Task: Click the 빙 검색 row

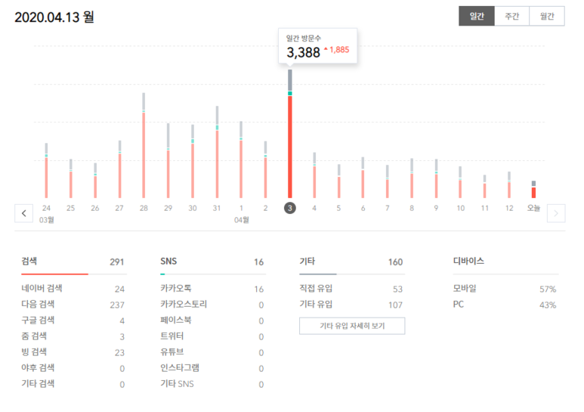Action: pyautogui.click(x=74, y=352)
